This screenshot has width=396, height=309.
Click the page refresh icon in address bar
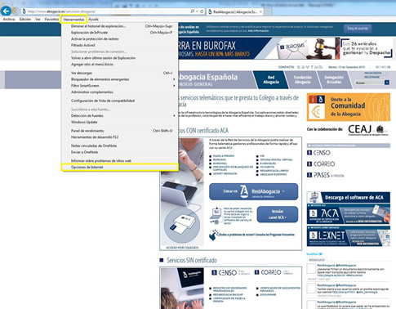pyautogui.click(x=202, y=11)
